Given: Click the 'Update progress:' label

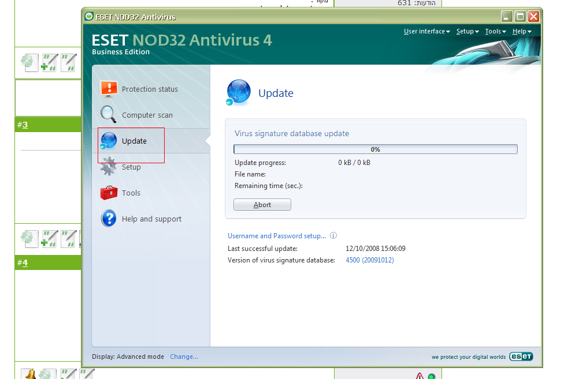Looking at the screenshot, I should [x=260, y=163].
